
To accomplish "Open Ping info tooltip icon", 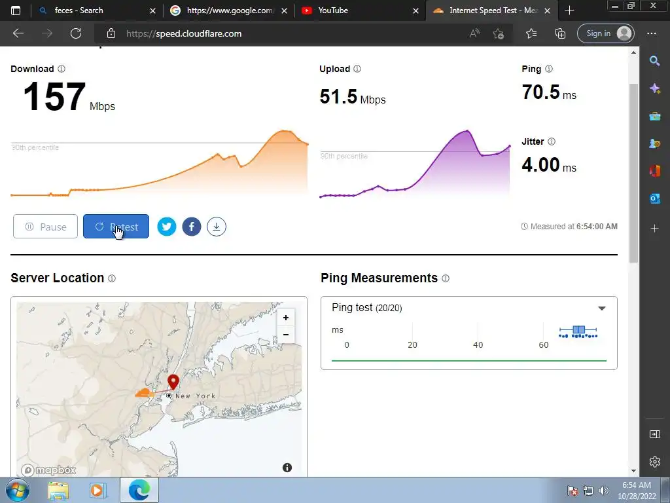I will [549, 69].
